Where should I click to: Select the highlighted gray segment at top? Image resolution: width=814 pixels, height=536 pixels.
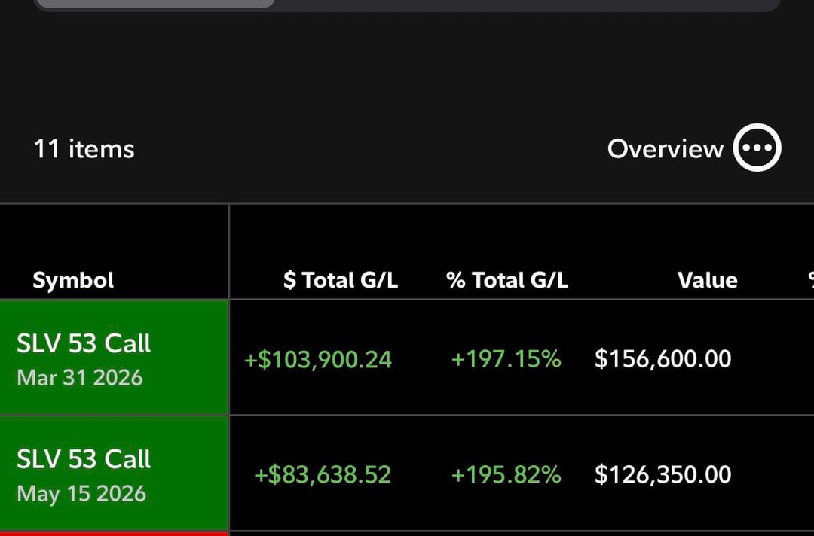click(155, 4)
